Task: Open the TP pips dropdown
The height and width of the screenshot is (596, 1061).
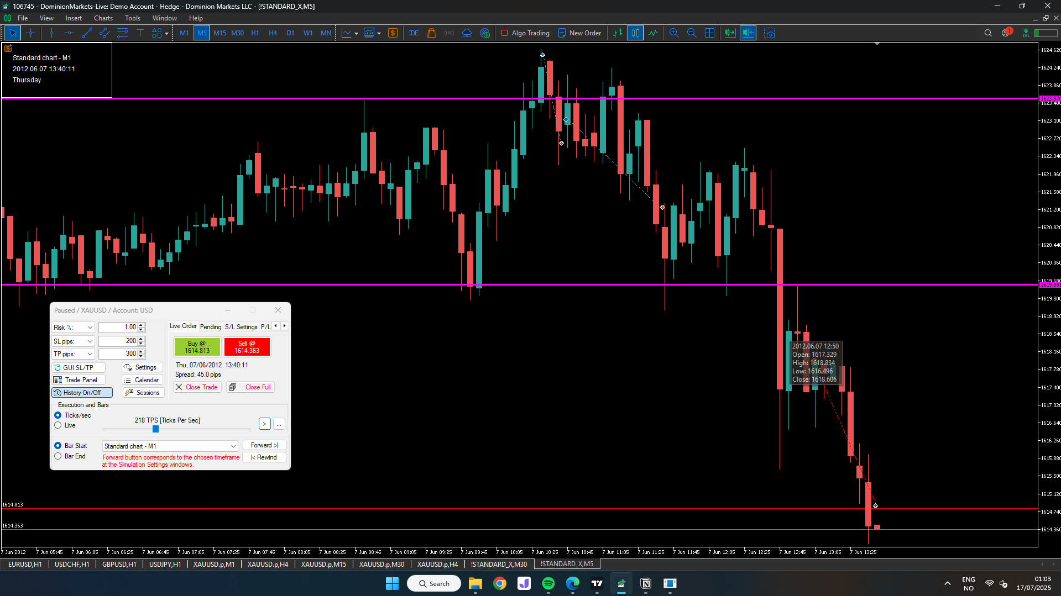Action: [x=73, y=354]
